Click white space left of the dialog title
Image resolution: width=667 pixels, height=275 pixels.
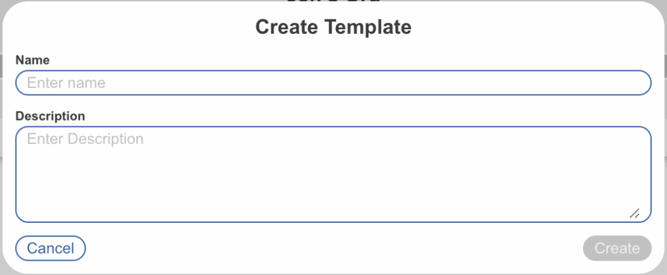(x=130, y=27)
